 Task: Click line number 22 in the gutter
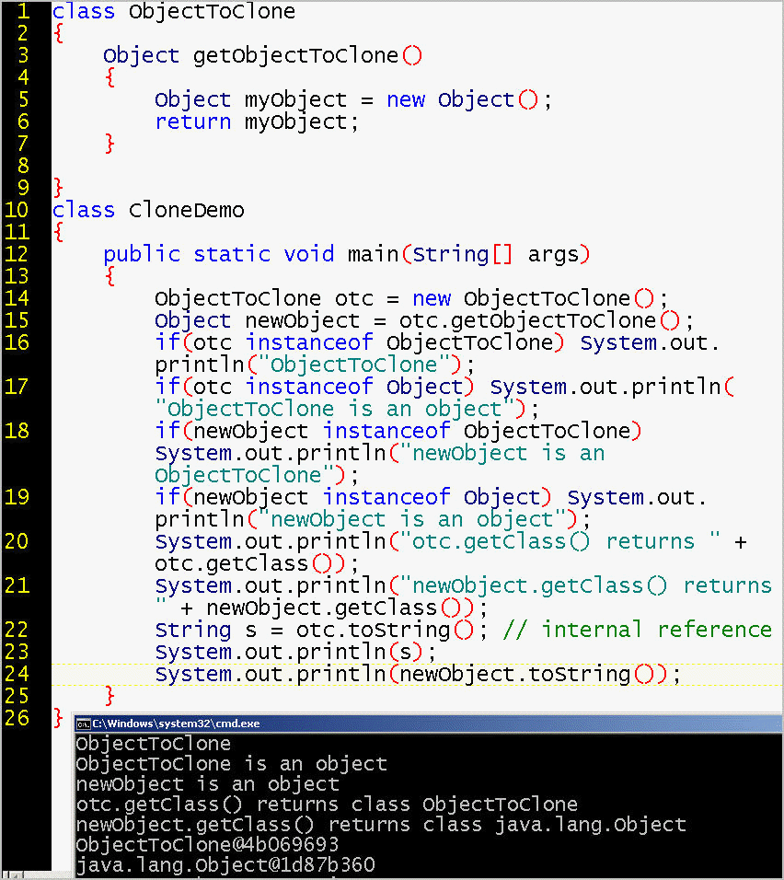point(17,630)
